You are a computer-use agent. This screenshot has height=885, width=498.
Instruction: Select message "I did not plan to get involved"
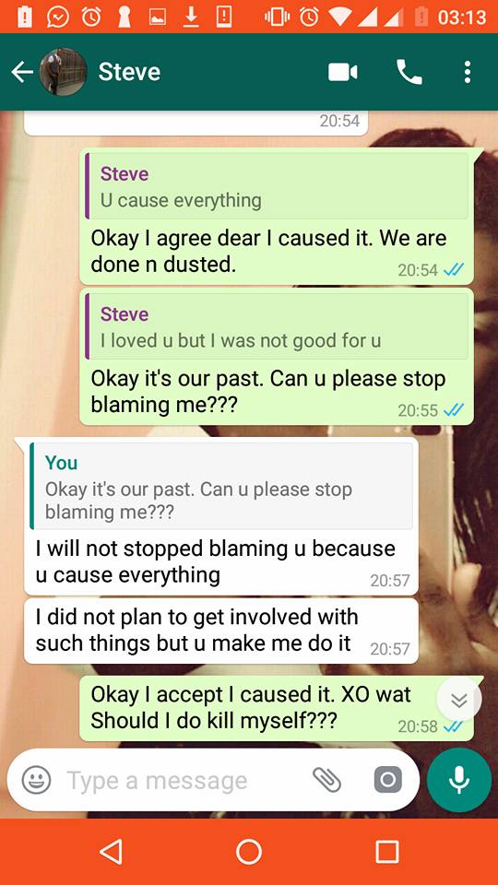(x=221, y=631)
